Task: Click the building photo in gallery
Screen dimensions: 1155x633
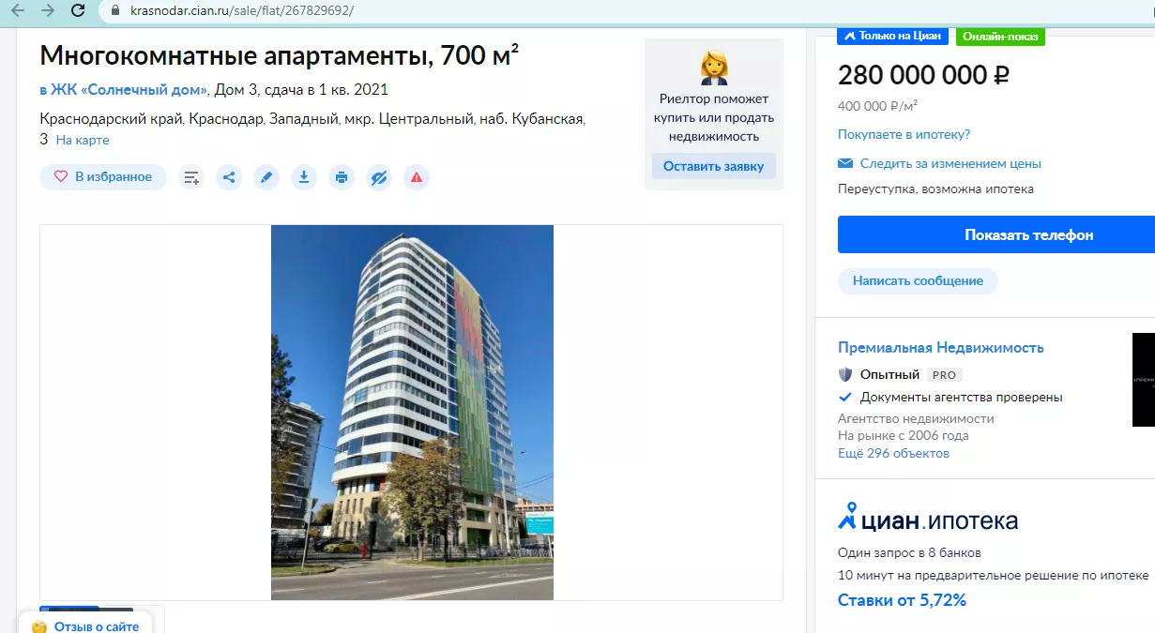Action: (412, 413)
